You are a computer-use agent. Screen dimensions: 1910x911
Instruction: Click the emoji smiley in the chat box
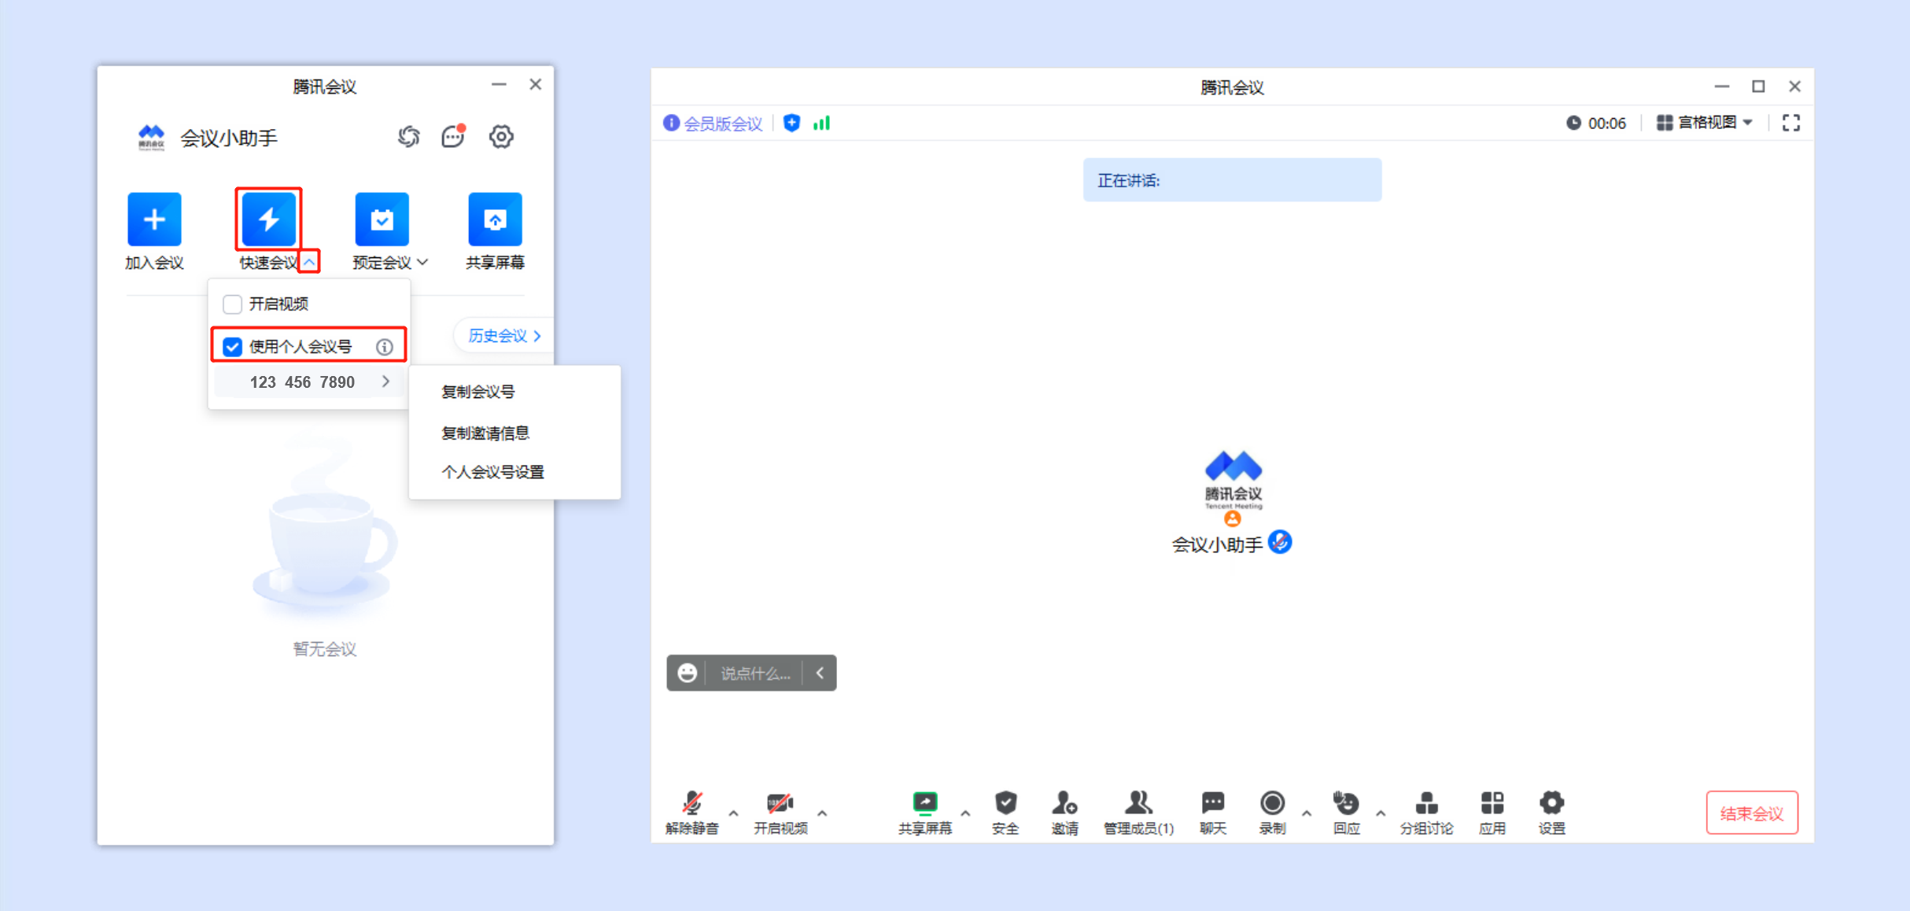[688, 673]
